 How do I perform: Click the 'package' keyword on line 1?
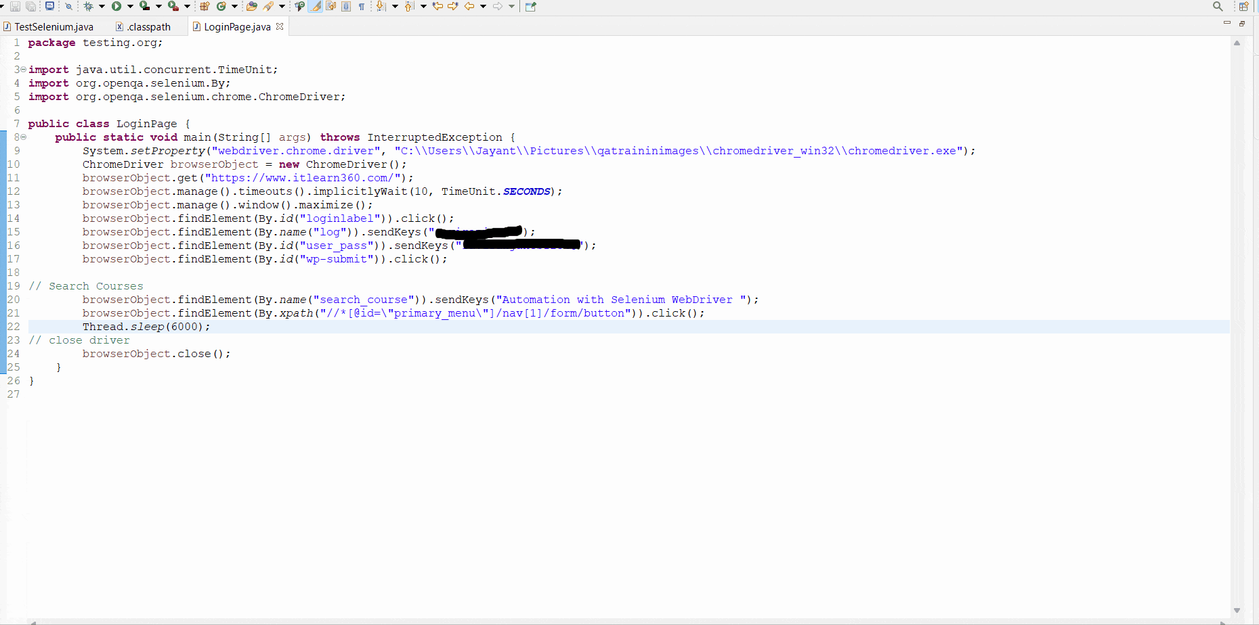click(51, 43)
